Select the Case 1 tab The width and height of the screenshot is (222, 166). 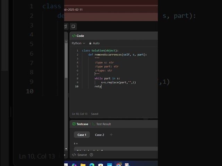coord(82,135)
